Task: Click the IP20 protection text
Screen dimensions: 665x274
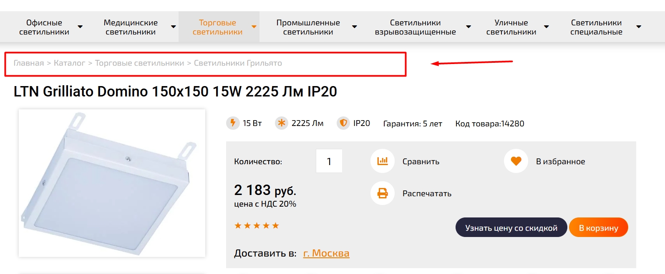Action: coord(362,123)
